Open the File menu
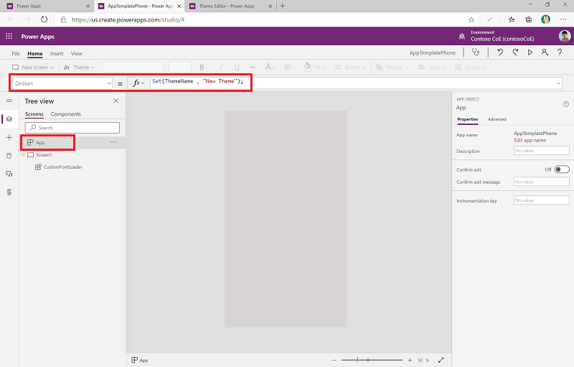The width and height of the screenshot is (574, 367). point(16,53)
